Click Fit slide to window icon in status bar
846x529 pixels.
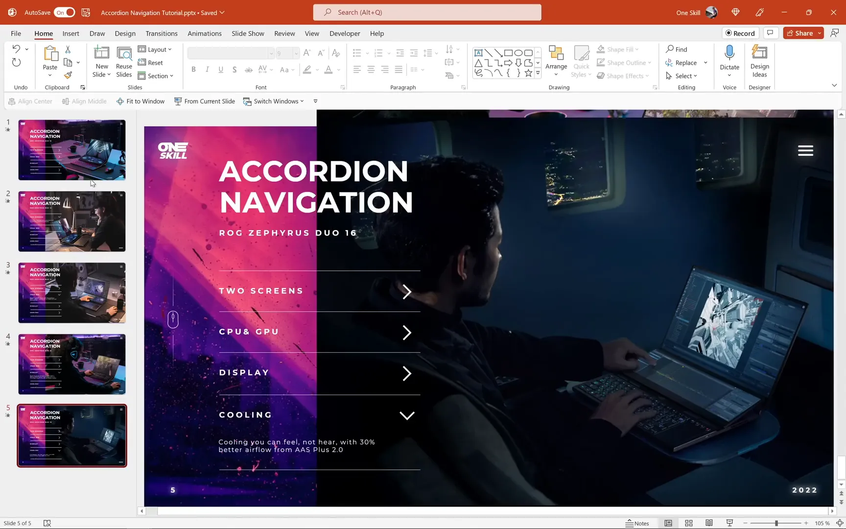pyautogui.click(x=840, y=523)
